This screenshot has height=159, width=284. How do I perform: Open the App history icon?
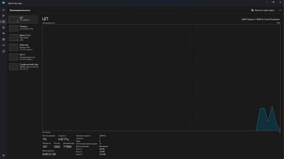point(3,28)
